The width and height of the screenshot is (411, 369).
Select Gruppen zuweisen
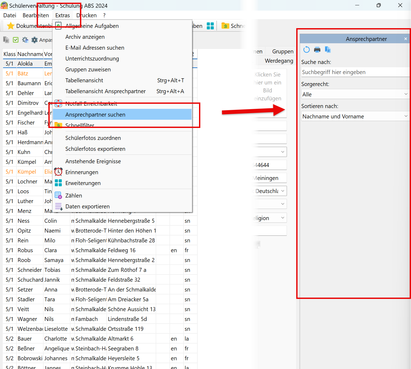pos(122,69)
